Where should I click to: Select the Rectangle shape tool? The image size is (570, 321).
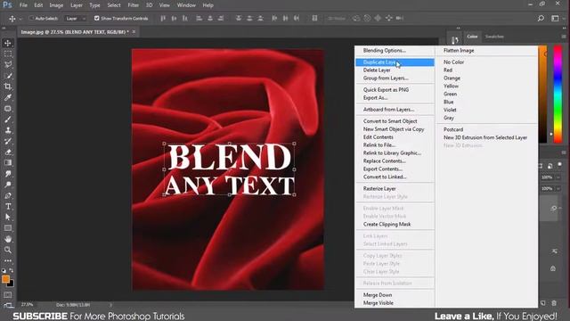[8, 228]
